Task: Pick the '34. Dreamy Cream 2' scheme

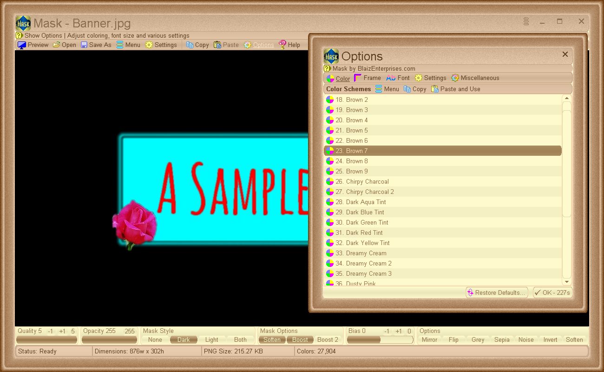Action: coord(443,263)
